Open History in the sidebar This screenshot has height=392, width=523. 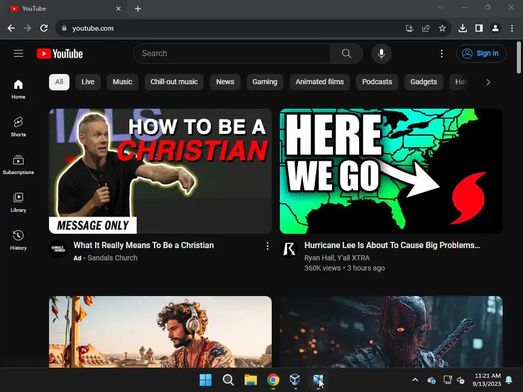coord(18,240)
